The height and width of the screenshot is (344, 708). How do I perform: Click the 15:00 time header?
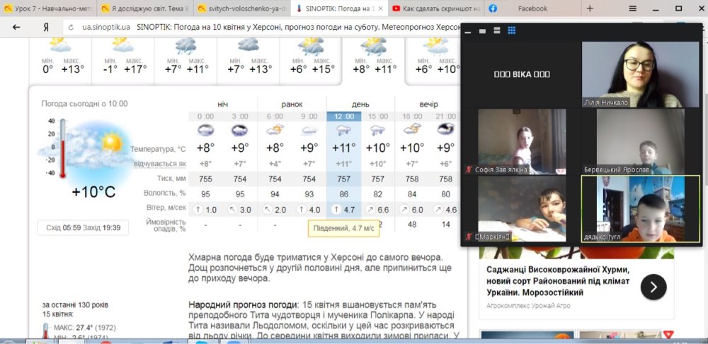[x=377, y=116]
